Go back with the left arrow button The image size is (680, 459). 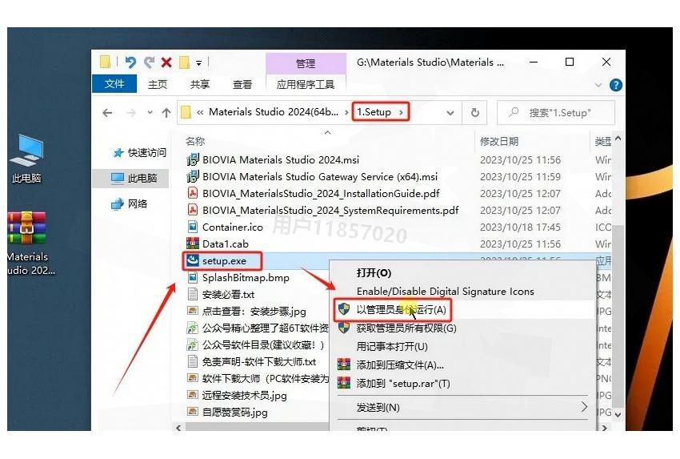(107, 113)
